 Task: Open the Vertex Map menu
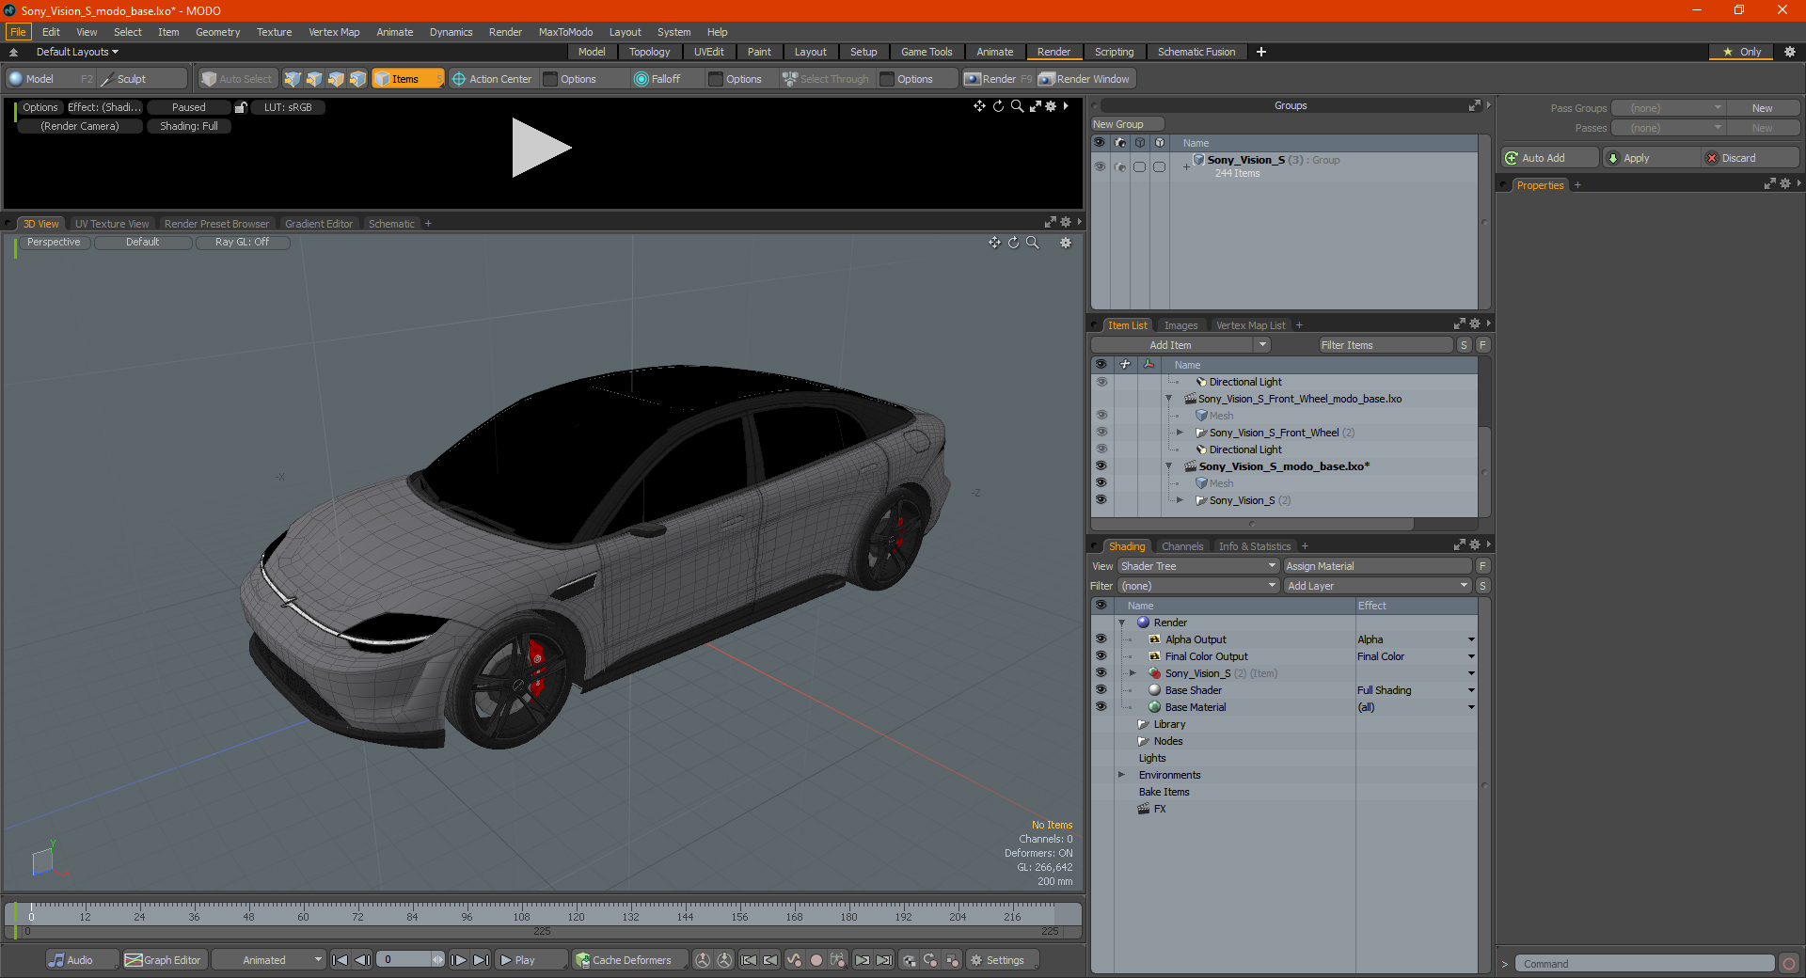(334, 32)
